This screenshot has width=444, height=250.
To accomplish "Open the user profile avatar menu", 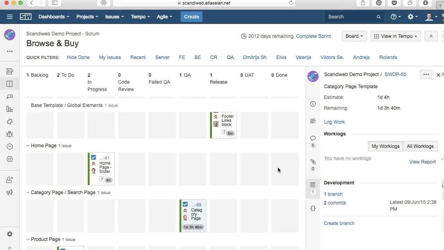I will 431,17.
